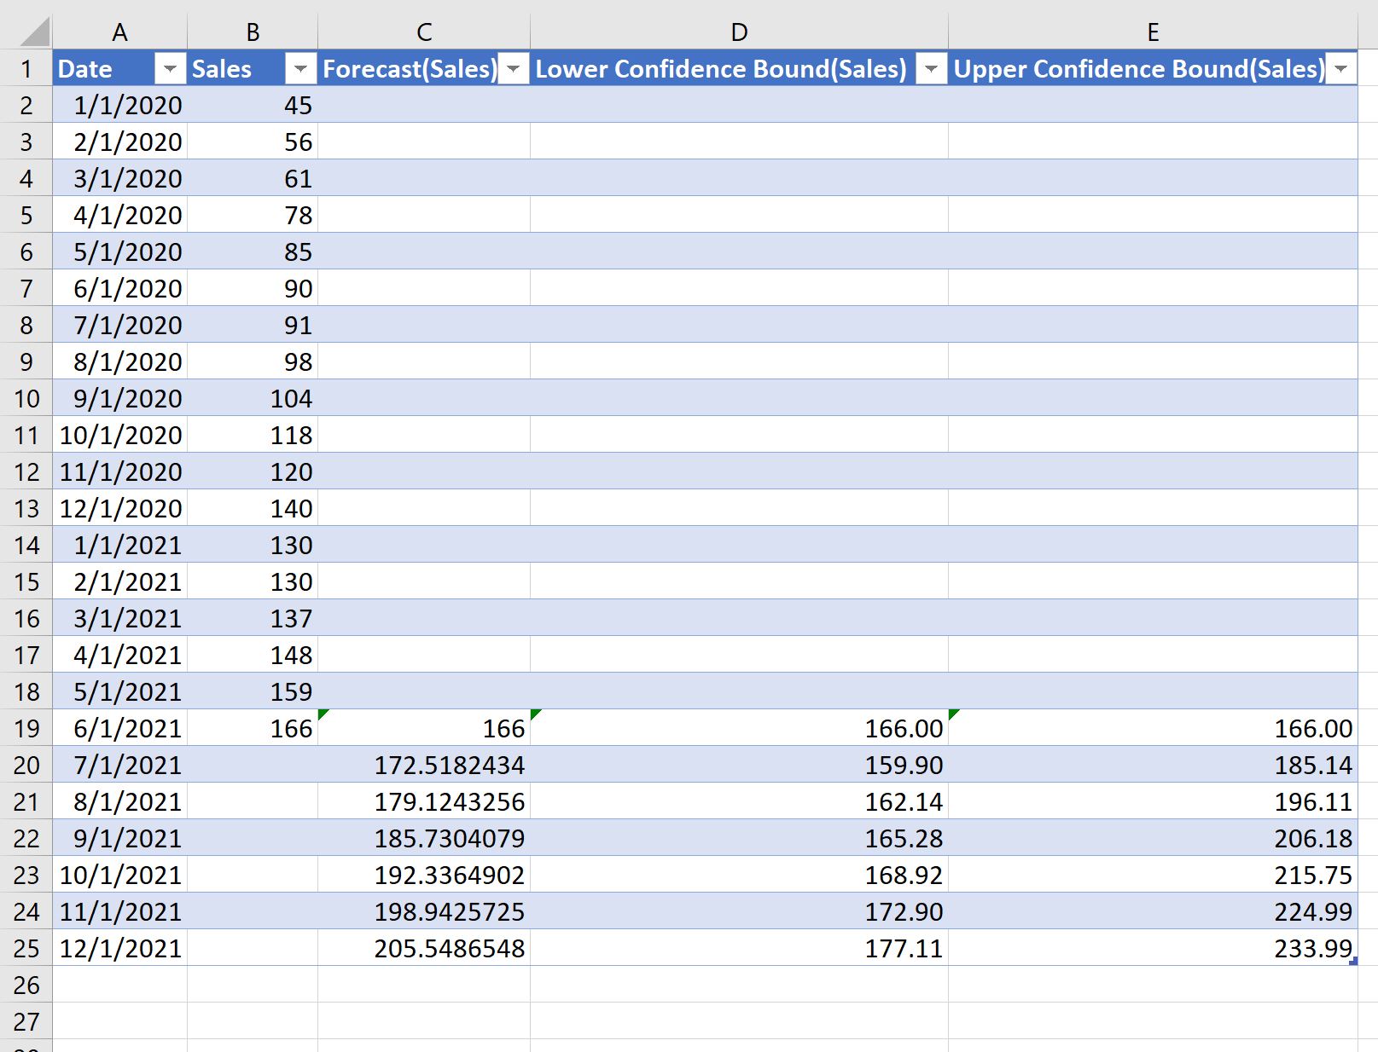Image resolution: width=1378 pixels, height=1052 pixels.
Task: Select lower bound cell 168.92
Action: click(x=739, y=876)
